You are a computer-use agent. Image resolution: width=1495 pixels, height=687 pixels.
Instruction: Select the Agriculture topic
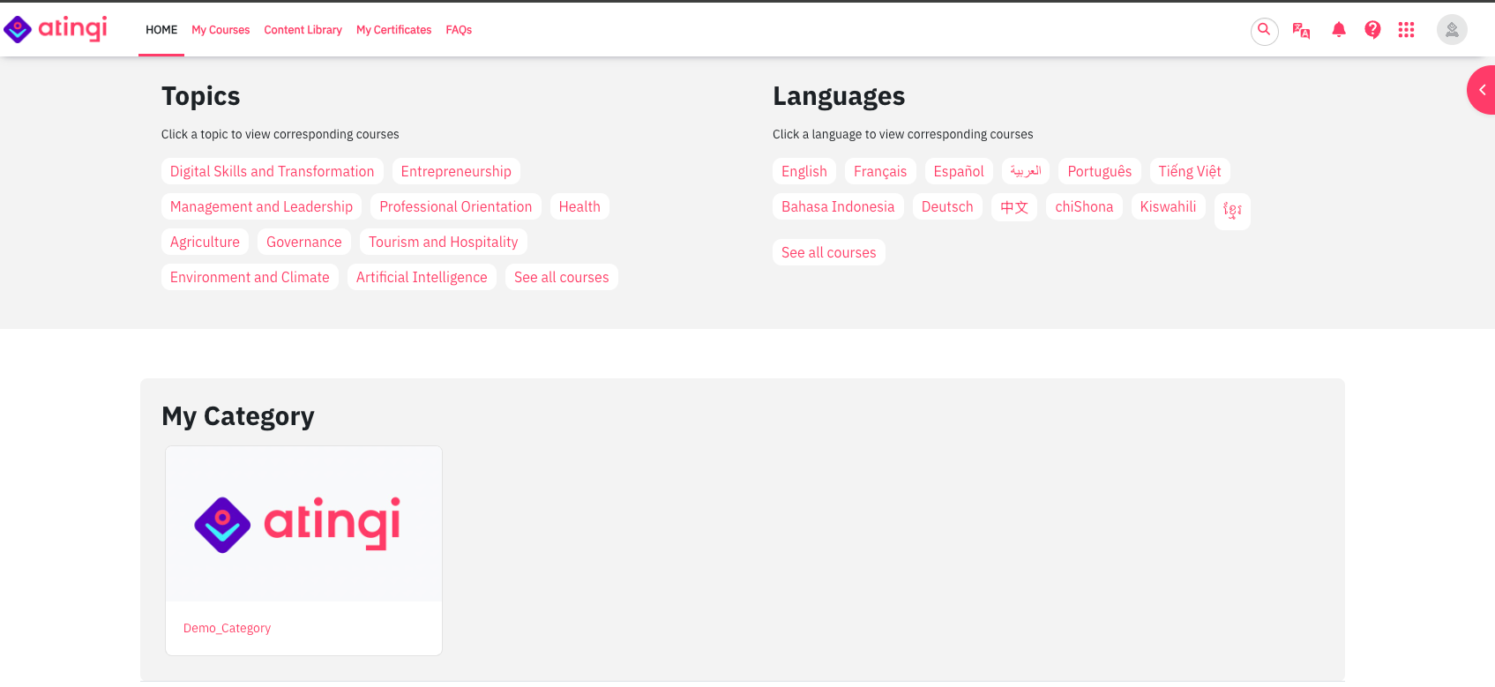coord(205,242)
